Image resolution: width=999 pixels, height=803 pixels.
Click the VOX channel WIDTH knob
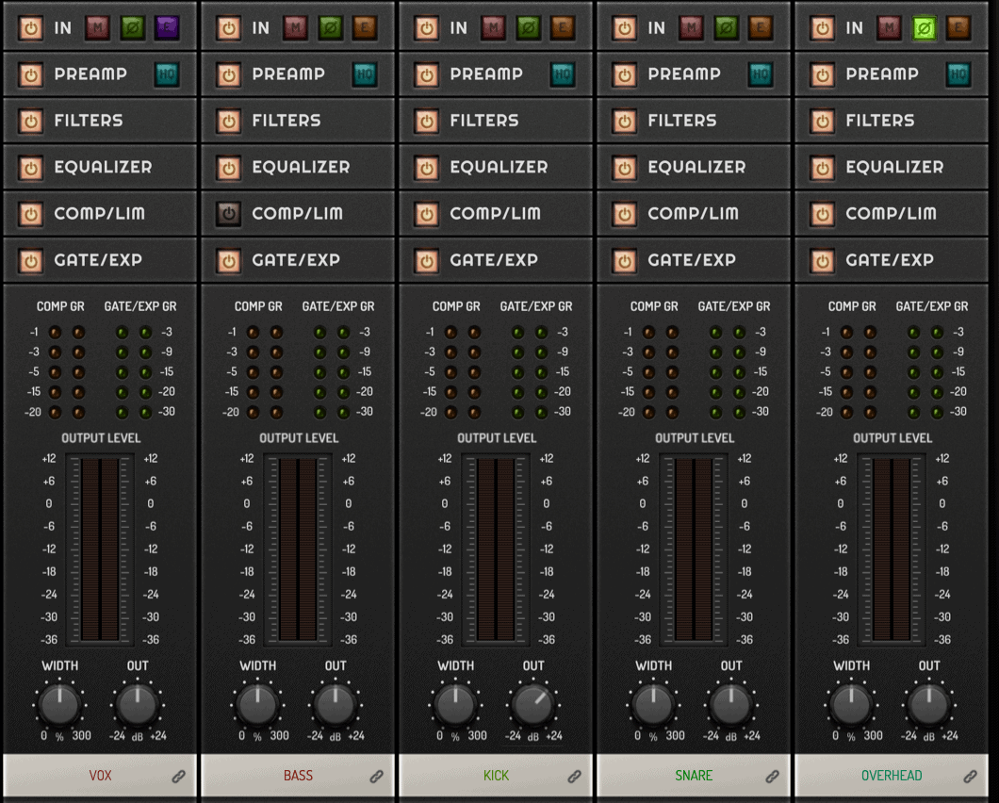tap(59, 705)
